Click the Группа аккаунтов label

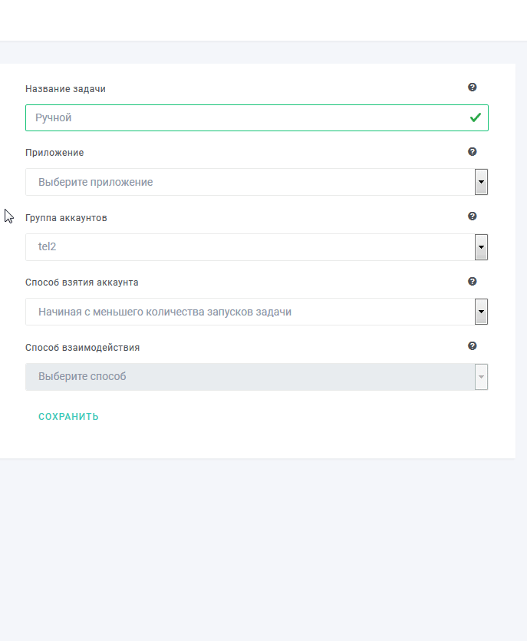(x=66, y=218)
